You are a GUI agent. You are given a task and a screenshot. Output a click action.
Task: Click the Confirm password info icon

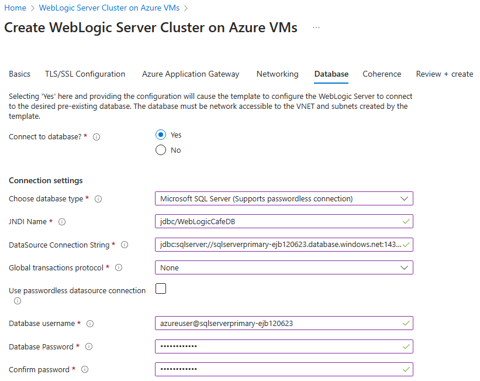(85, 369)
